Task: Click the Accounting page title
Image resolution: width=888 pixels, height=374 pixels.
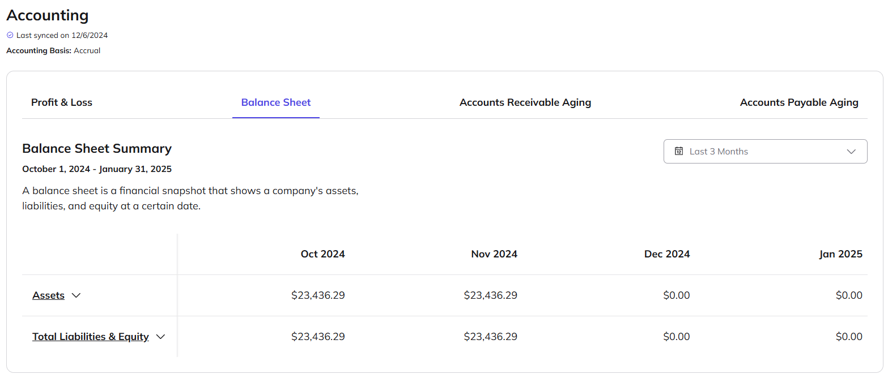Action: click(48, 15)
